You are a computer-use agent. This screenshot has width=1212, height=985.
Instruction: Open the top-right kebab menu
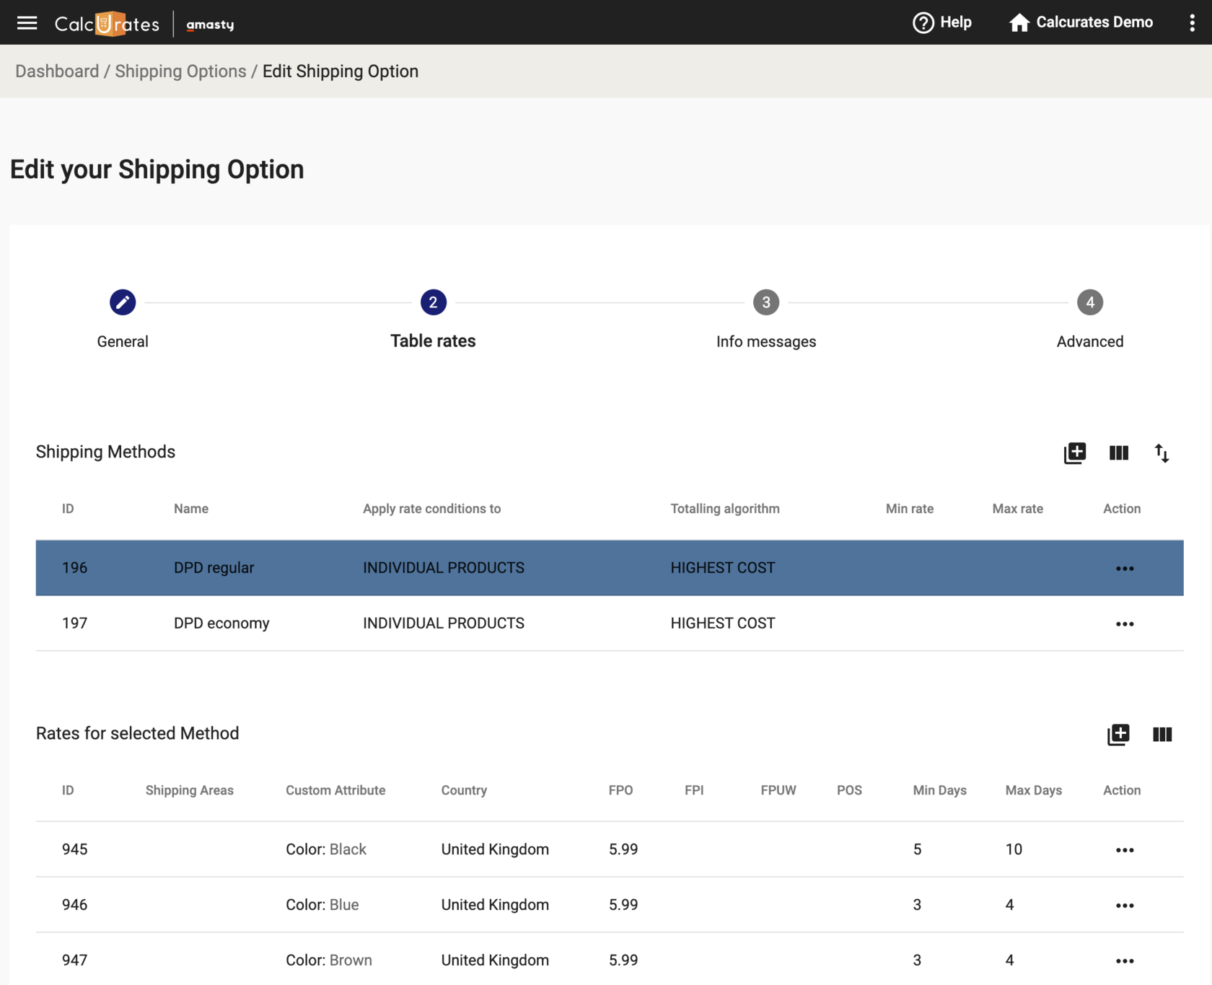click(x=1192, y=22)
